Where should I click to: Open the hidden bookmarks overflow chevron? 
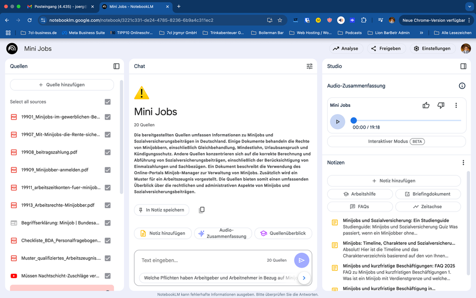pos(422,32)
